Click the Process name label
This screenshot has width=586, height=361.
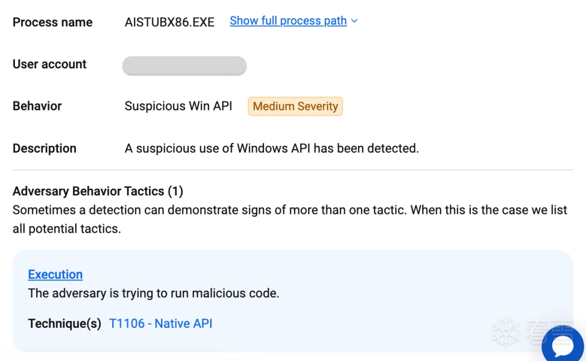[x=52, y=22]
